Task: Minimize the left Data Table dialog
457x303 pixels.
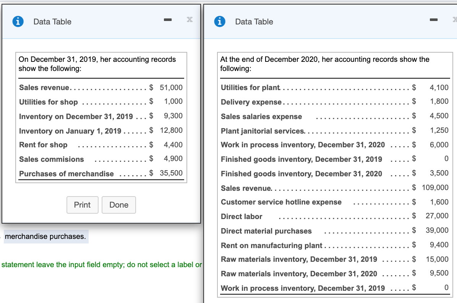Action: coord(167,20)
